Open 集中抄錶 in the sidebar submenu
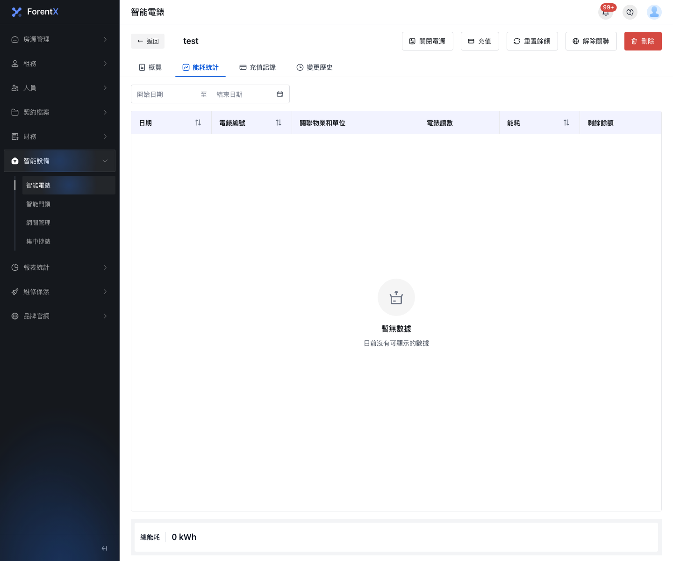The height and width of the screenshot is (561, 673). click(x=69, y=241)
